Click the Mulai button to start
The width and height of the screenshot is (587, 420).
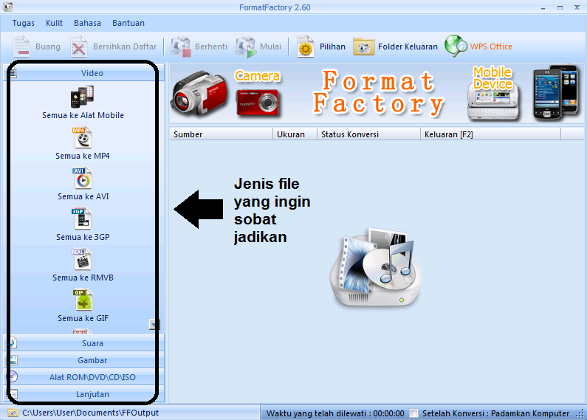click(258, 47)
